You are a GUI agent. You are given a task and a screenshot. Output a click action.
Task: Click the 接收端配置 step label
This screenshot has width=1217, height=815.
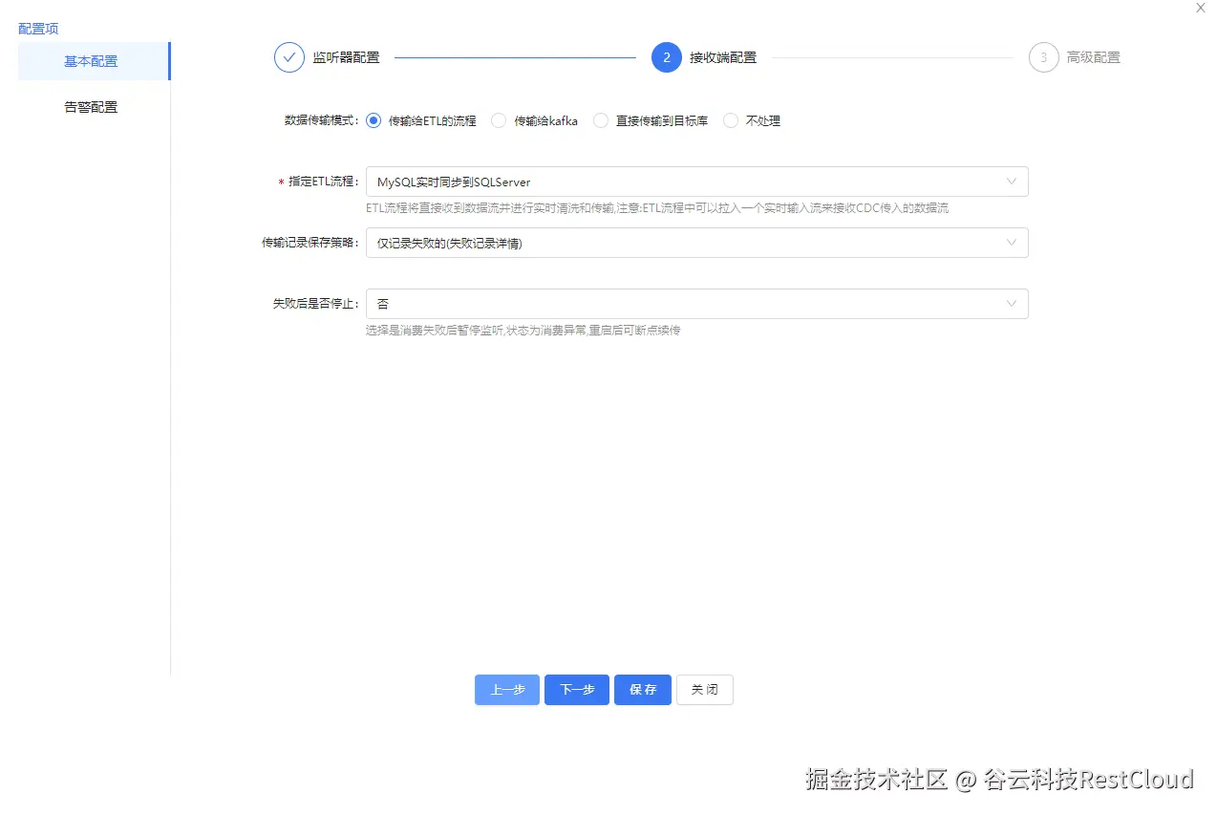point(723,57)
